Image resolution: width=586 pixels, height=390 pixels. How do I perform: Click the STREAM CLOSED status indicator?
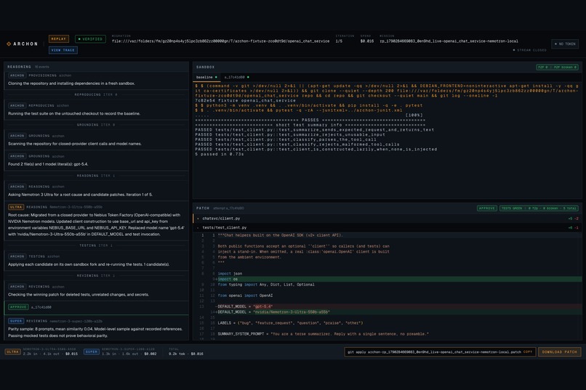[x=530, y=50]
